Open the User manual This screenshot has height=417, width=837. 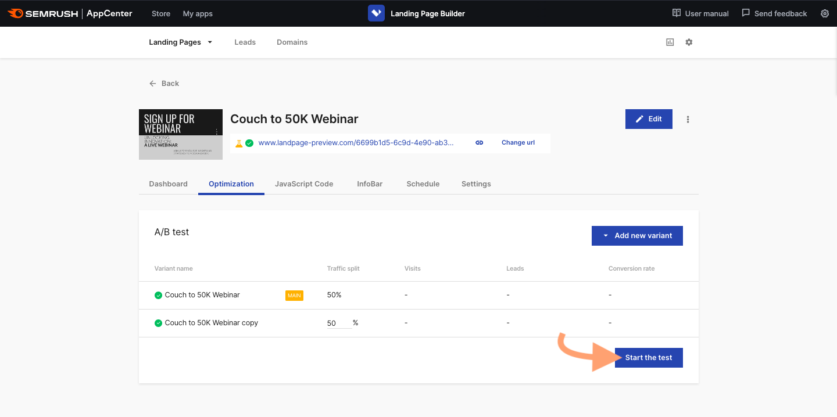click(700, 13)
